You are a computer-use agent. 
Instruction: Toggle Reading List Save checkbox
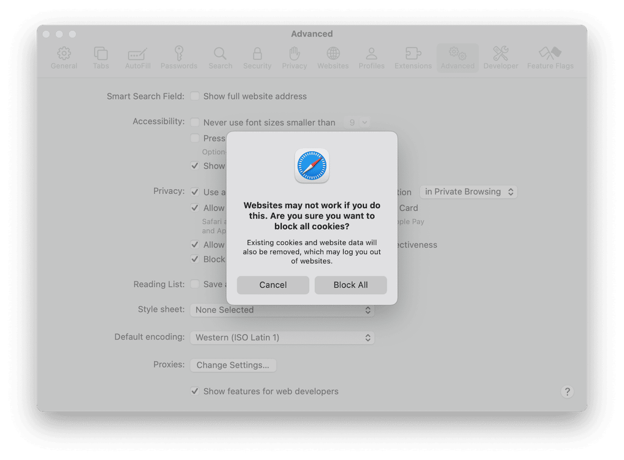pos(195,284)
